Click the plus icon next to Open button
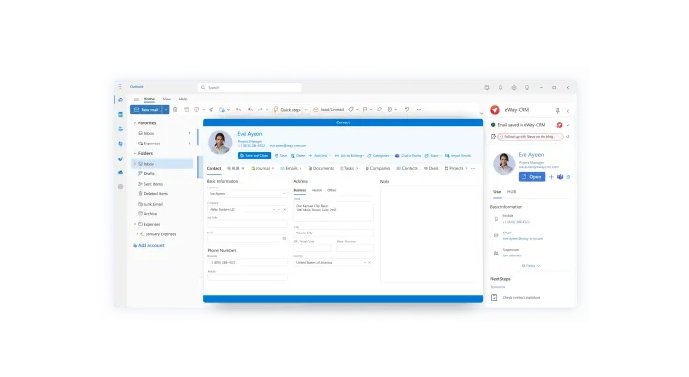The image size is (689, 377). click(551, 177)
